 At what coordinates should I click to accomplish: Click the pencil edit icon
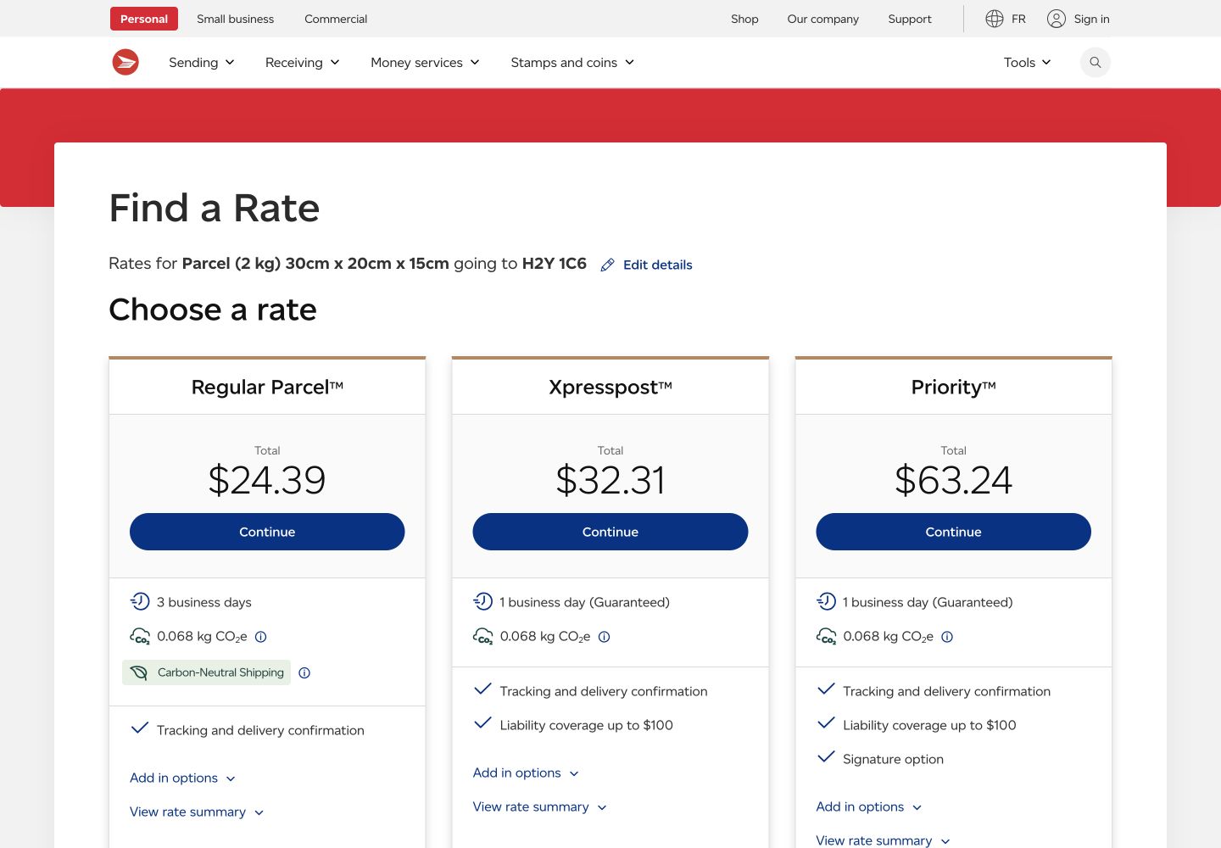[607, 265]
